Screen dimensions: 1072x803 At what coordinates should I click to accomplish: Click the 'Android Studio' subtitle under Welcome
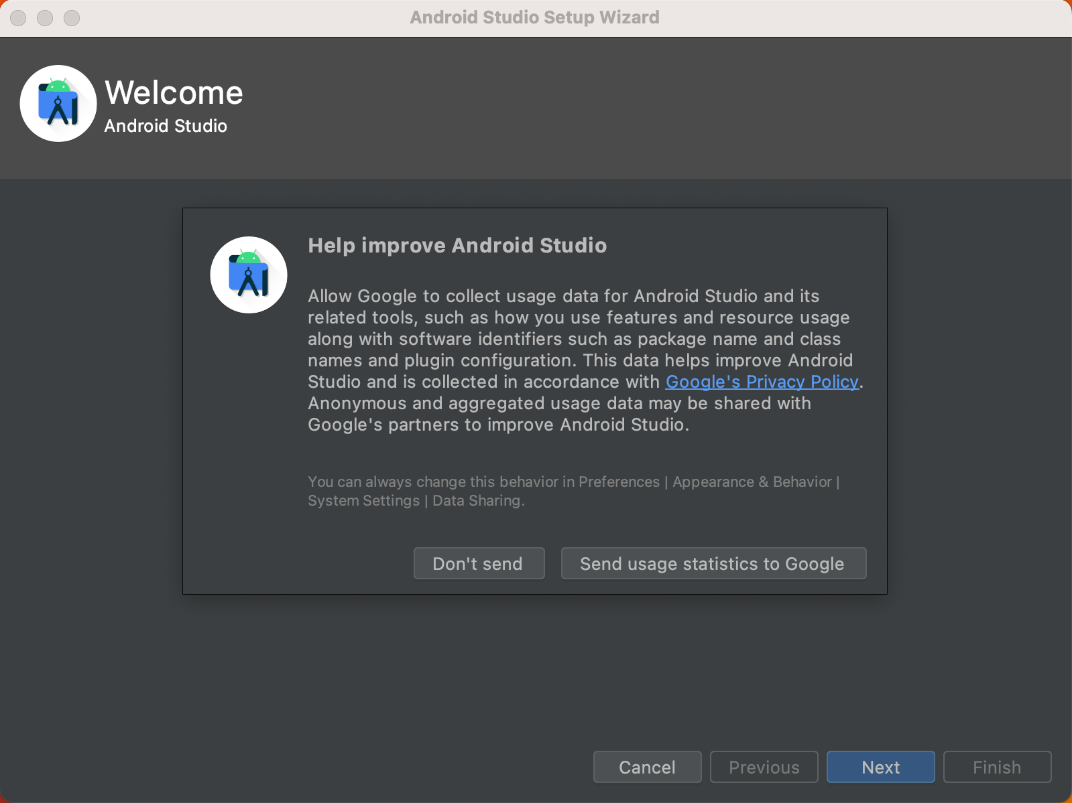[x=166, y=126]
